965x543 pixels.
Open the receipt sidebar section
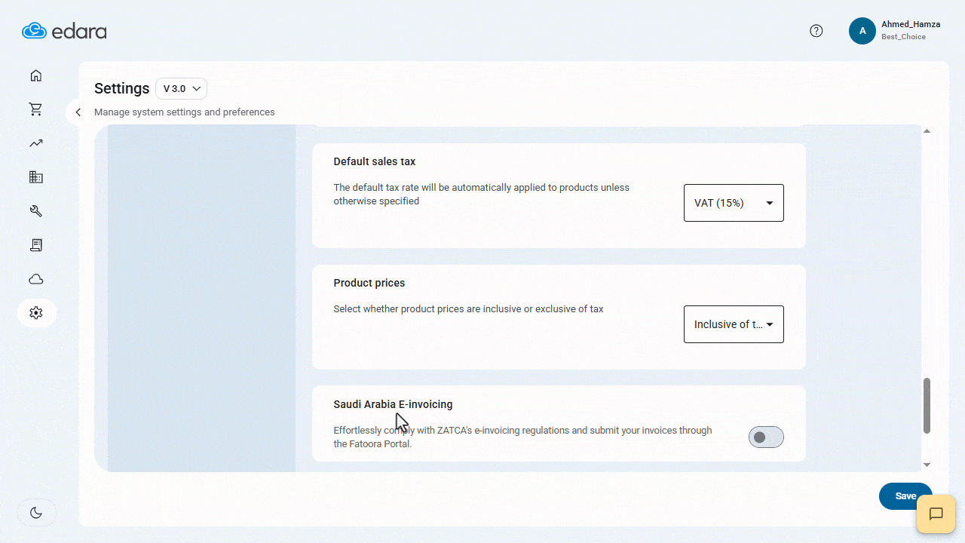[35, 245]
